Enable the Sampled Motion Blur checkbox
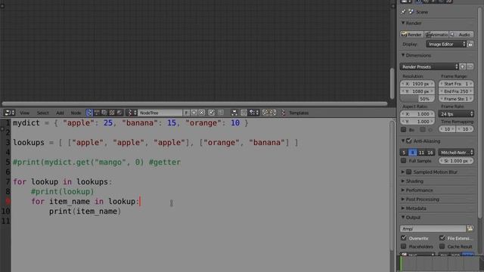Viewport: 484px width, 272px height. (x=409, y=172)
